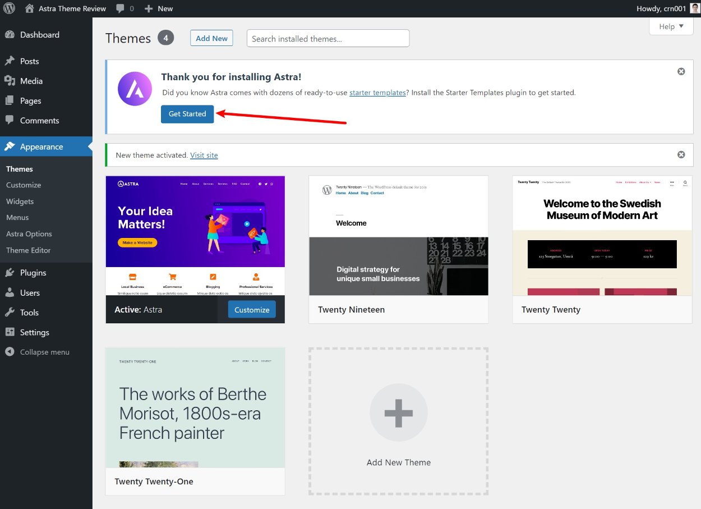Click the Get Started button
Screen dimensions: 701x509
pyautogui.click(x=187, y=114)
